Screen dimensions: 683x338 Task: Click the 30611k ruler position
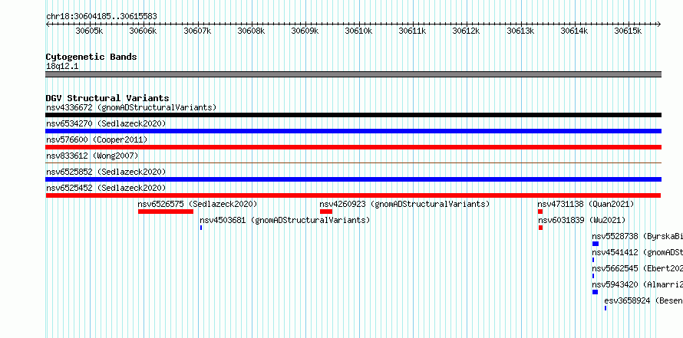413,31
